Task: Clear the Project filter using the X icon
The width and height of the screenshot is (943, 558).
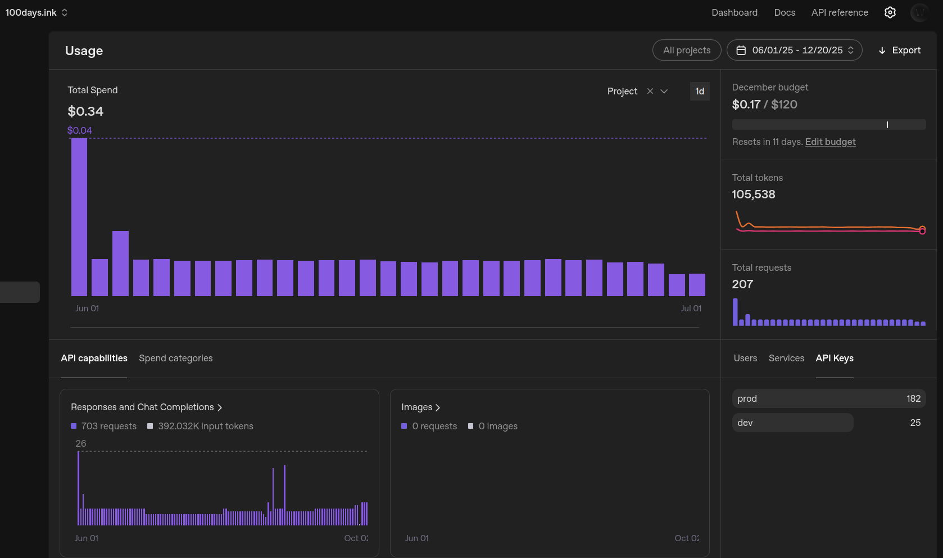Action: 650,91
